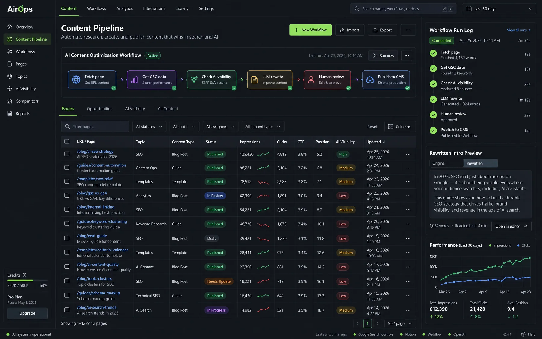Click the Run now button
542x339 pixels.
point(383,55)
